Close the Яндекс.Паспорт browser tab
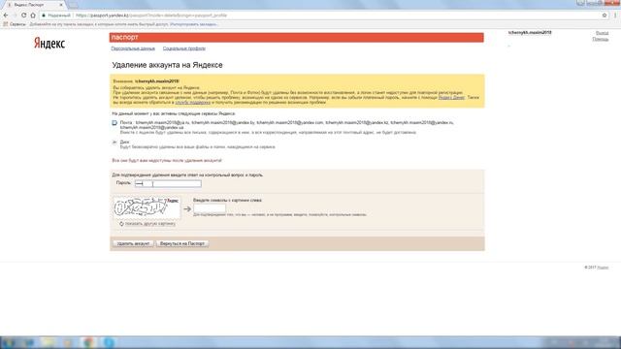 [61, 5]
